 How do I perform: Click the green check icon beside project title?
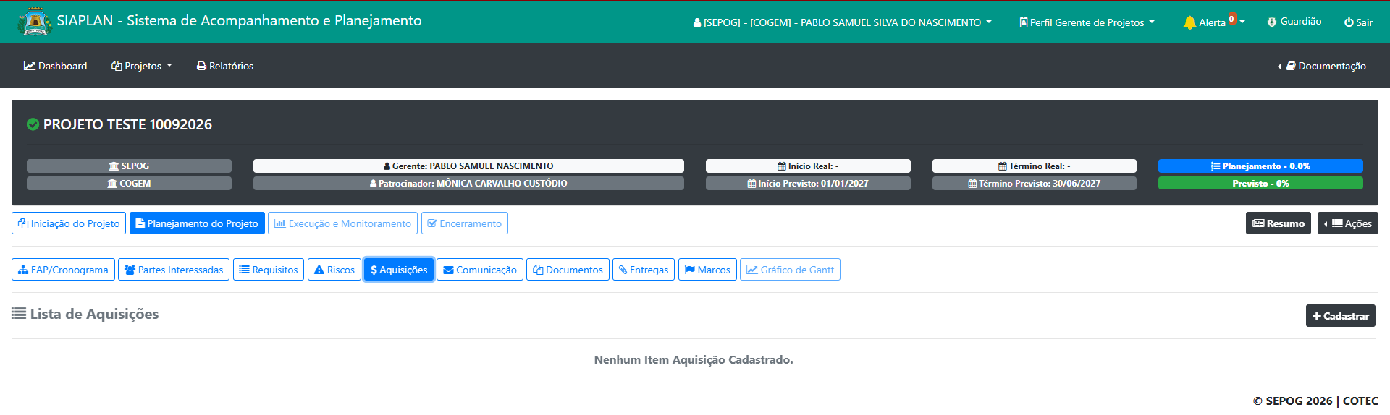coord(33,124)
